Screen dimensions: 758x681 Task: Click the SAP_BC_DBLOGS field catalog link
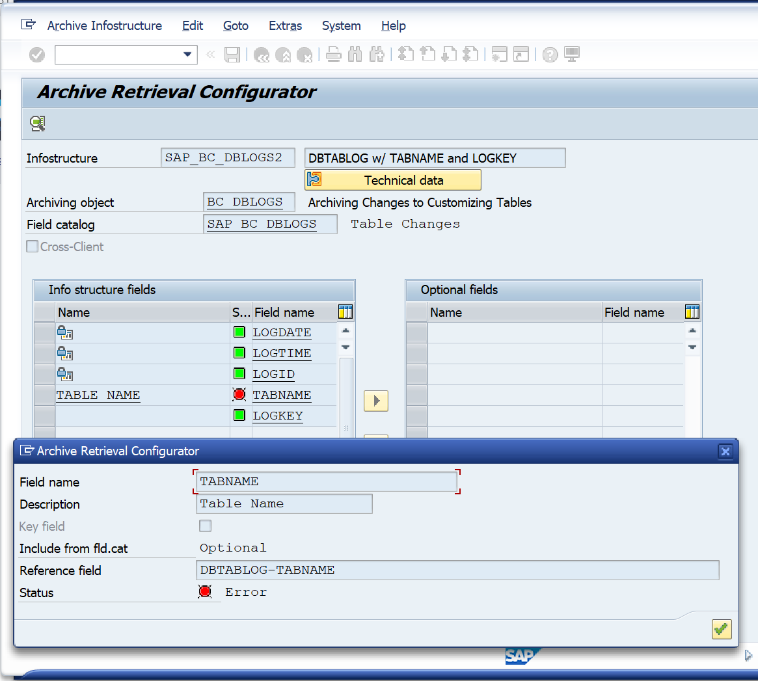tap(262, 224)
